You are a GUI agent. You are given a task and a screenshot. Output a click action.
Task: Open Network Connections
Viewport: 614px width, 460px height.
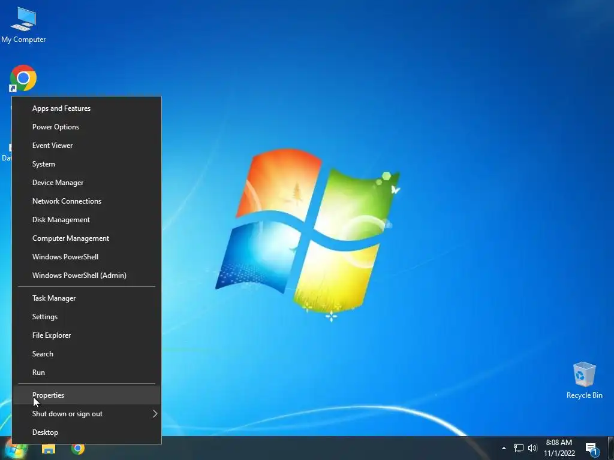tap(86, 201)
